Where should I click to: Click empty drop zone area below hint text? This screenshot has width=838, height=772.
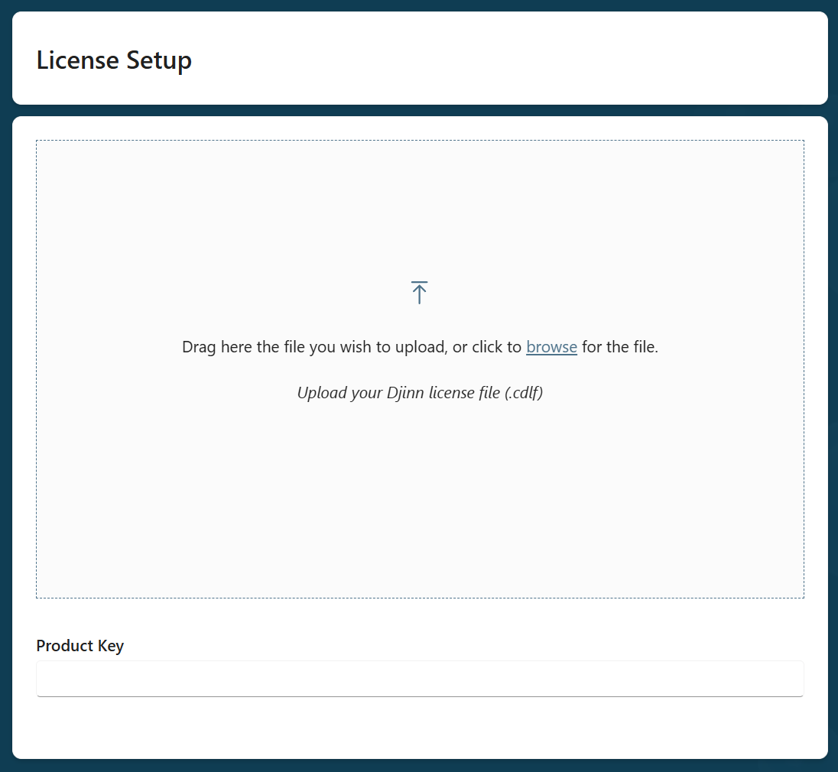(419, 497)
